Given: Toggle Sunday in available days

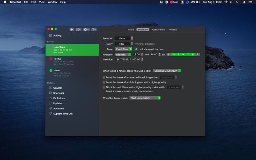Looking at the screenshot, I should [169, 54].
